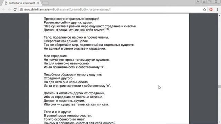This screenshot has height=124, width=221.
Task: Click the line "В равной мере желаем счастья,"
Action: click(68, 116)
